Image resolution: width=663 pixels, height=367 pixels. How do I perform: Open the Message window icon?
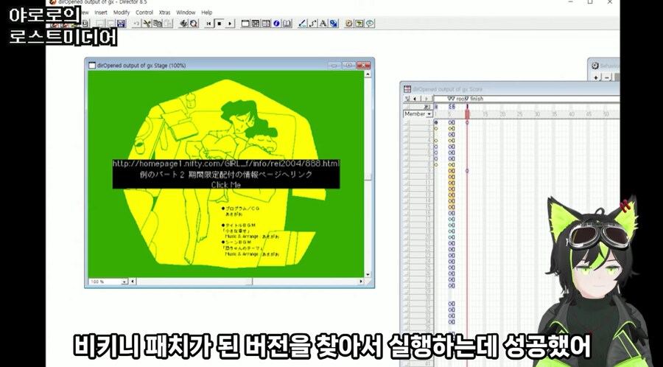pyautogui.click(x=370, y=24)
